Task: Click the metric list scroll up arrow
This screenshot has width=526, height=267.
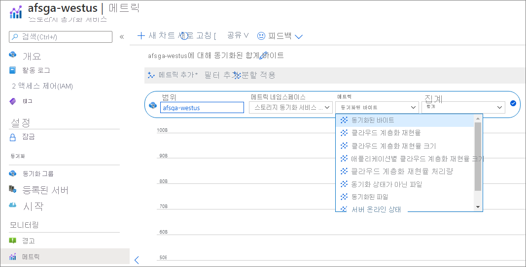Action: [x=478, y=119]
